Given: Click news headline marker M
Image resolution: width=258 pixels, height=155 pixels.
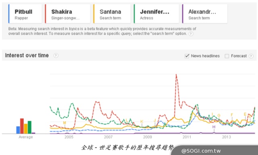Looking at the screenshot, I should coord(64,123).
